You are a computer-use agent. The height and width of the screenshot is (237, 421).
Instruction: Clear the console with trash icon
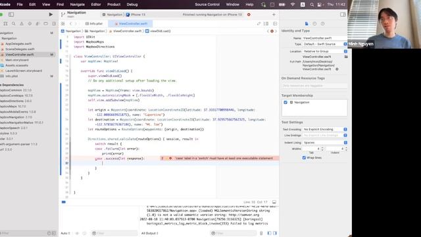(x=261, y=233)
